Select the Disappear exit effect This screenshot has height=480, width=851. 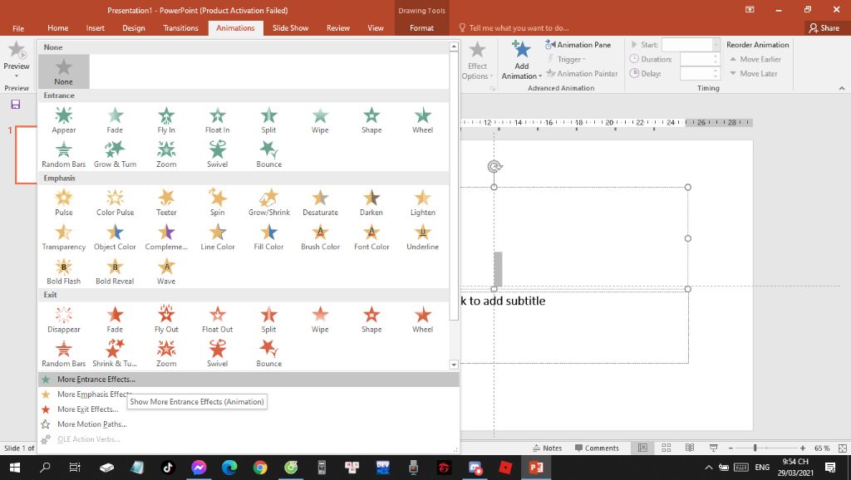pyautogui.click(x=63, y=320)
